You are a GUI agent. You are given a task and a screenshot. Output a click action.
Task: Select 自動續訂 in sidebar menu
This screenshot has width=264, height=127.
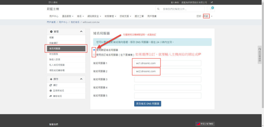[x=54, y=43]
